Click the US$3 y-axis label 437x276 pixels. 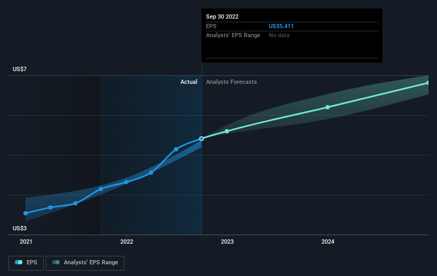coord(20,228)
